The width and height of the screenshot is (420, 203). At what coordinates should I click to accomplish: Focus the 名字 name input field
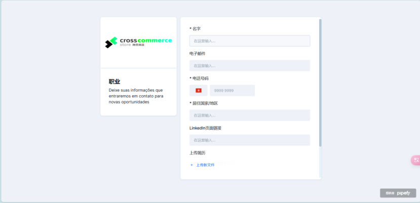[x=249, y=41]
